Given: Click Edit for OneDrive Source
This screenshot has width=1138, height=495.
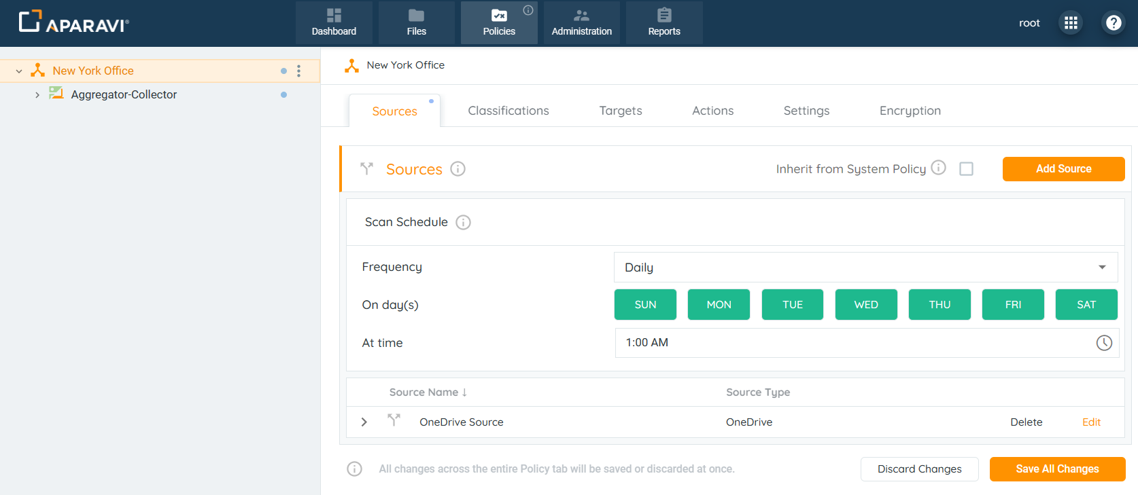Looking at the screenshot, I should pyautogui.click(x=1091, y=422).
